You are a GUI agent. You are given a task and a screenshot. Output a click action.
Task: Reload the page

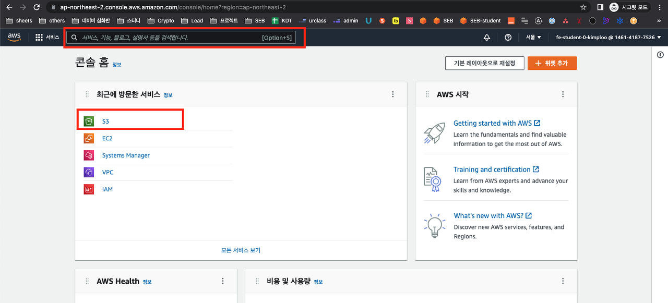[37, 7]
